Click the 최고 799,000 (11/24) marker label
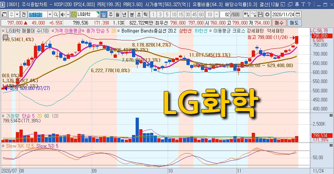 tap(268, 37)
